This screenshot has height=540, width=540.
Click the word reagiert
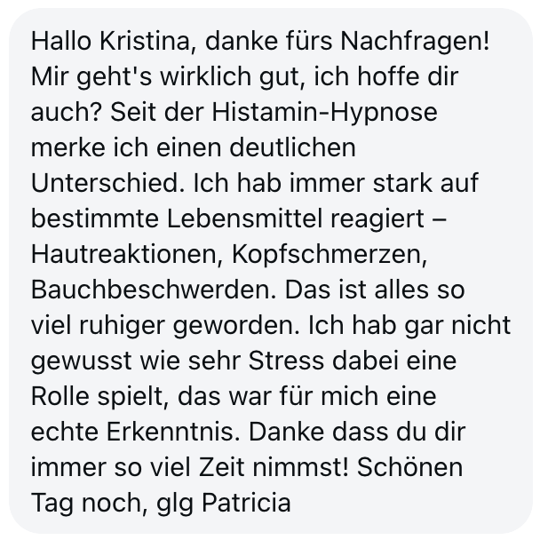point(377,219)
